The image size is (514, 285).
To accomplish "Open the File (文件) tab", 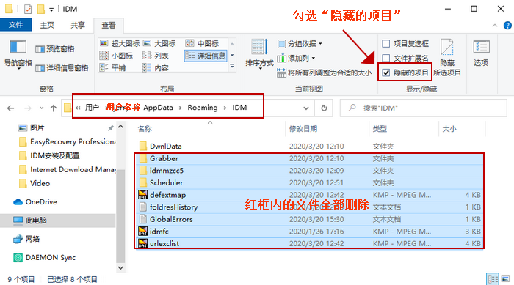I will coord(15,25).
